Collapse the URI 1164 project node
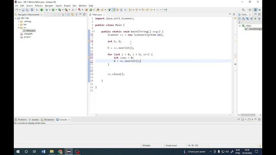The width and height of the screenshot is (276, 155). [16, 18]
